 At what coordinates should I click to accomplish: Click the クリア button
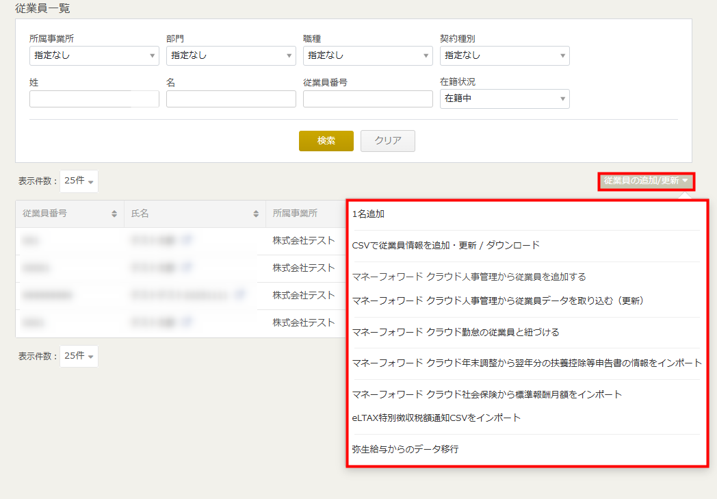387,140
